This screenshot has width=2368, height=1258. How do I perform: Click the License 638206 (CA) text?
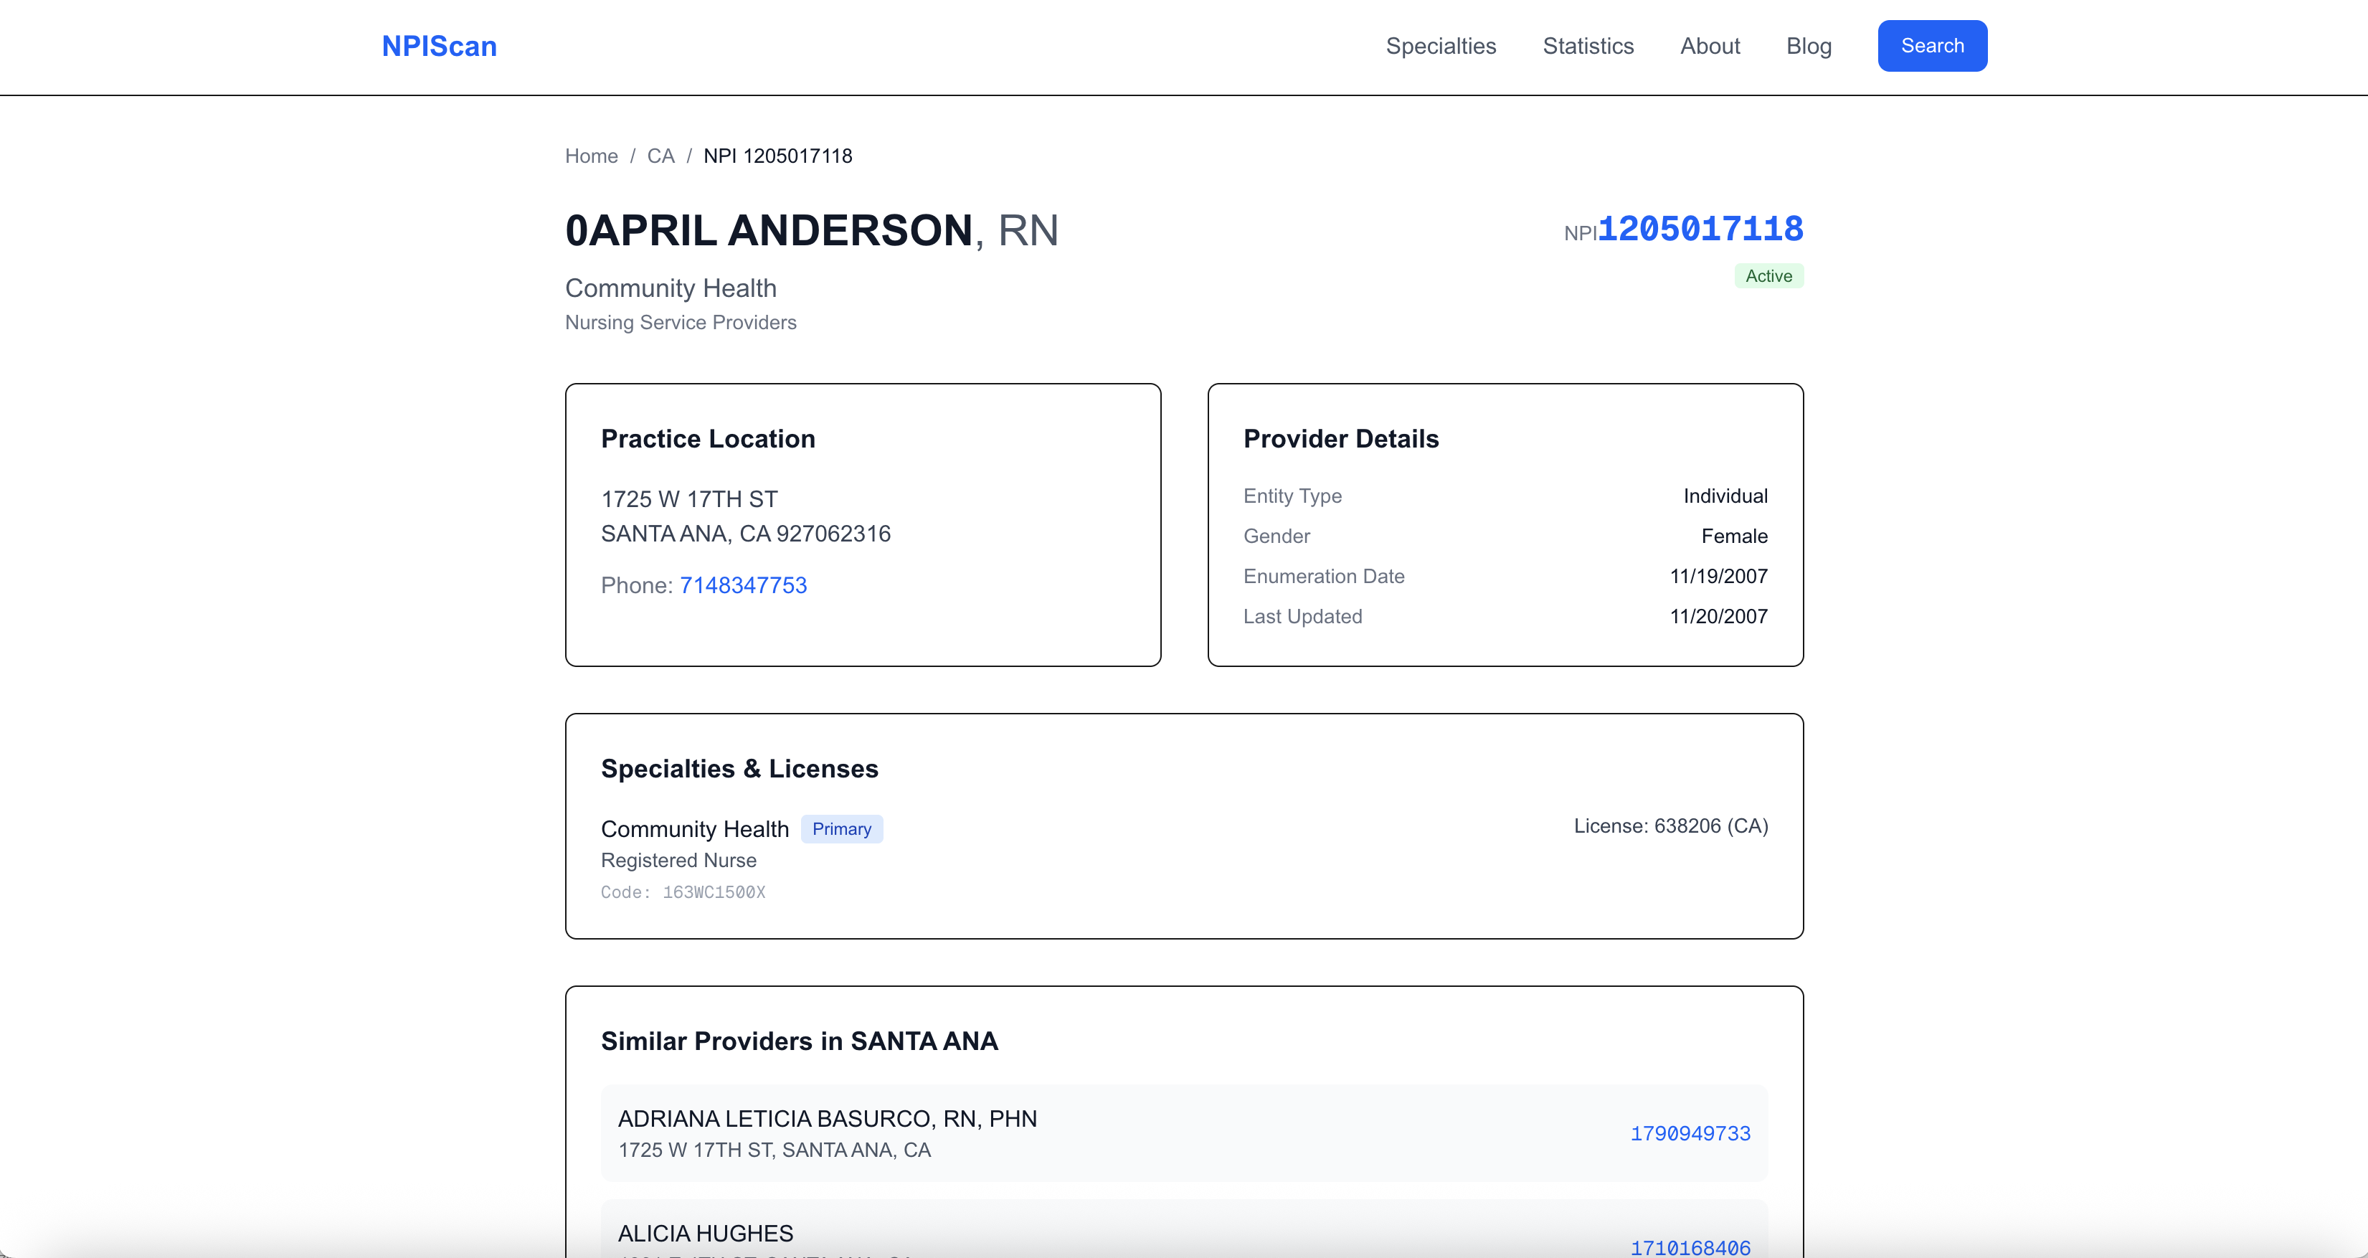tap(1670, 826)
